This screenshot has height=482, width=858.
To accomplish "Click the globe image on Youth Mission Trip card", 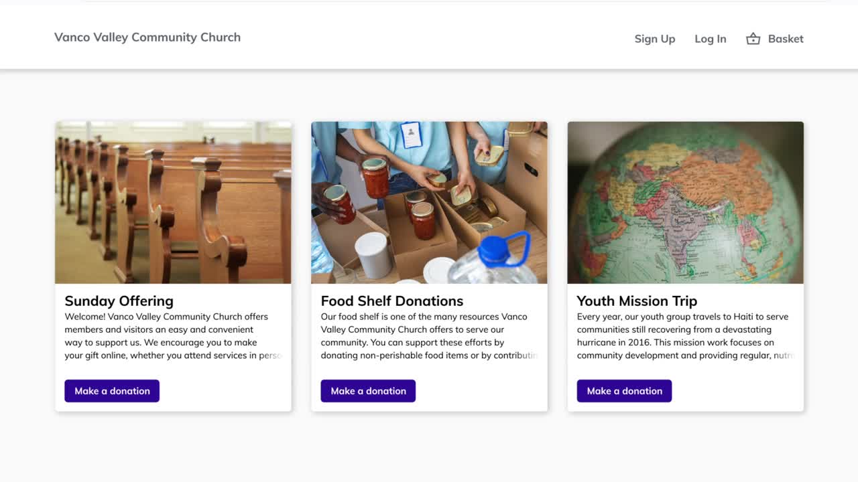I will pyautogui.click(x=685, y=201).
